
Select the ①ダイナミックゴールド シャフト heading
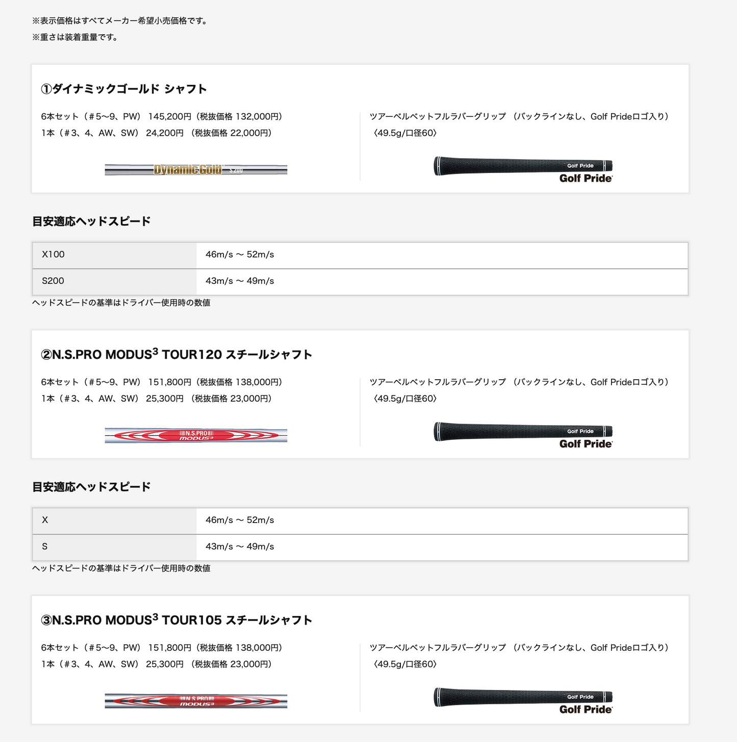(124, 89)
